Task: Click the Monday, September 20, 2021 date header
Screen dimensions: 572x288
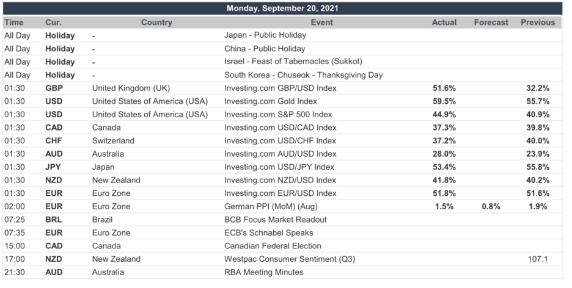Action: point(282,9)
